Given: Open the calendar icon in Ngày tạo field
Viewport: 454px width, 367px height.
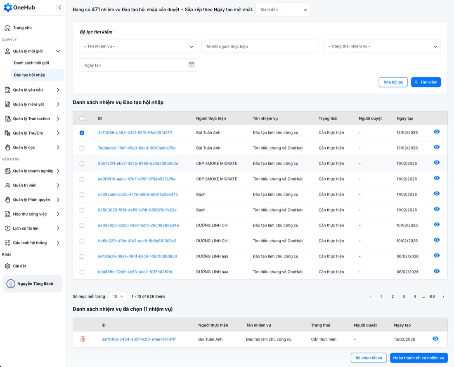Looking at the screenshot, I should [x=192, y=64].
